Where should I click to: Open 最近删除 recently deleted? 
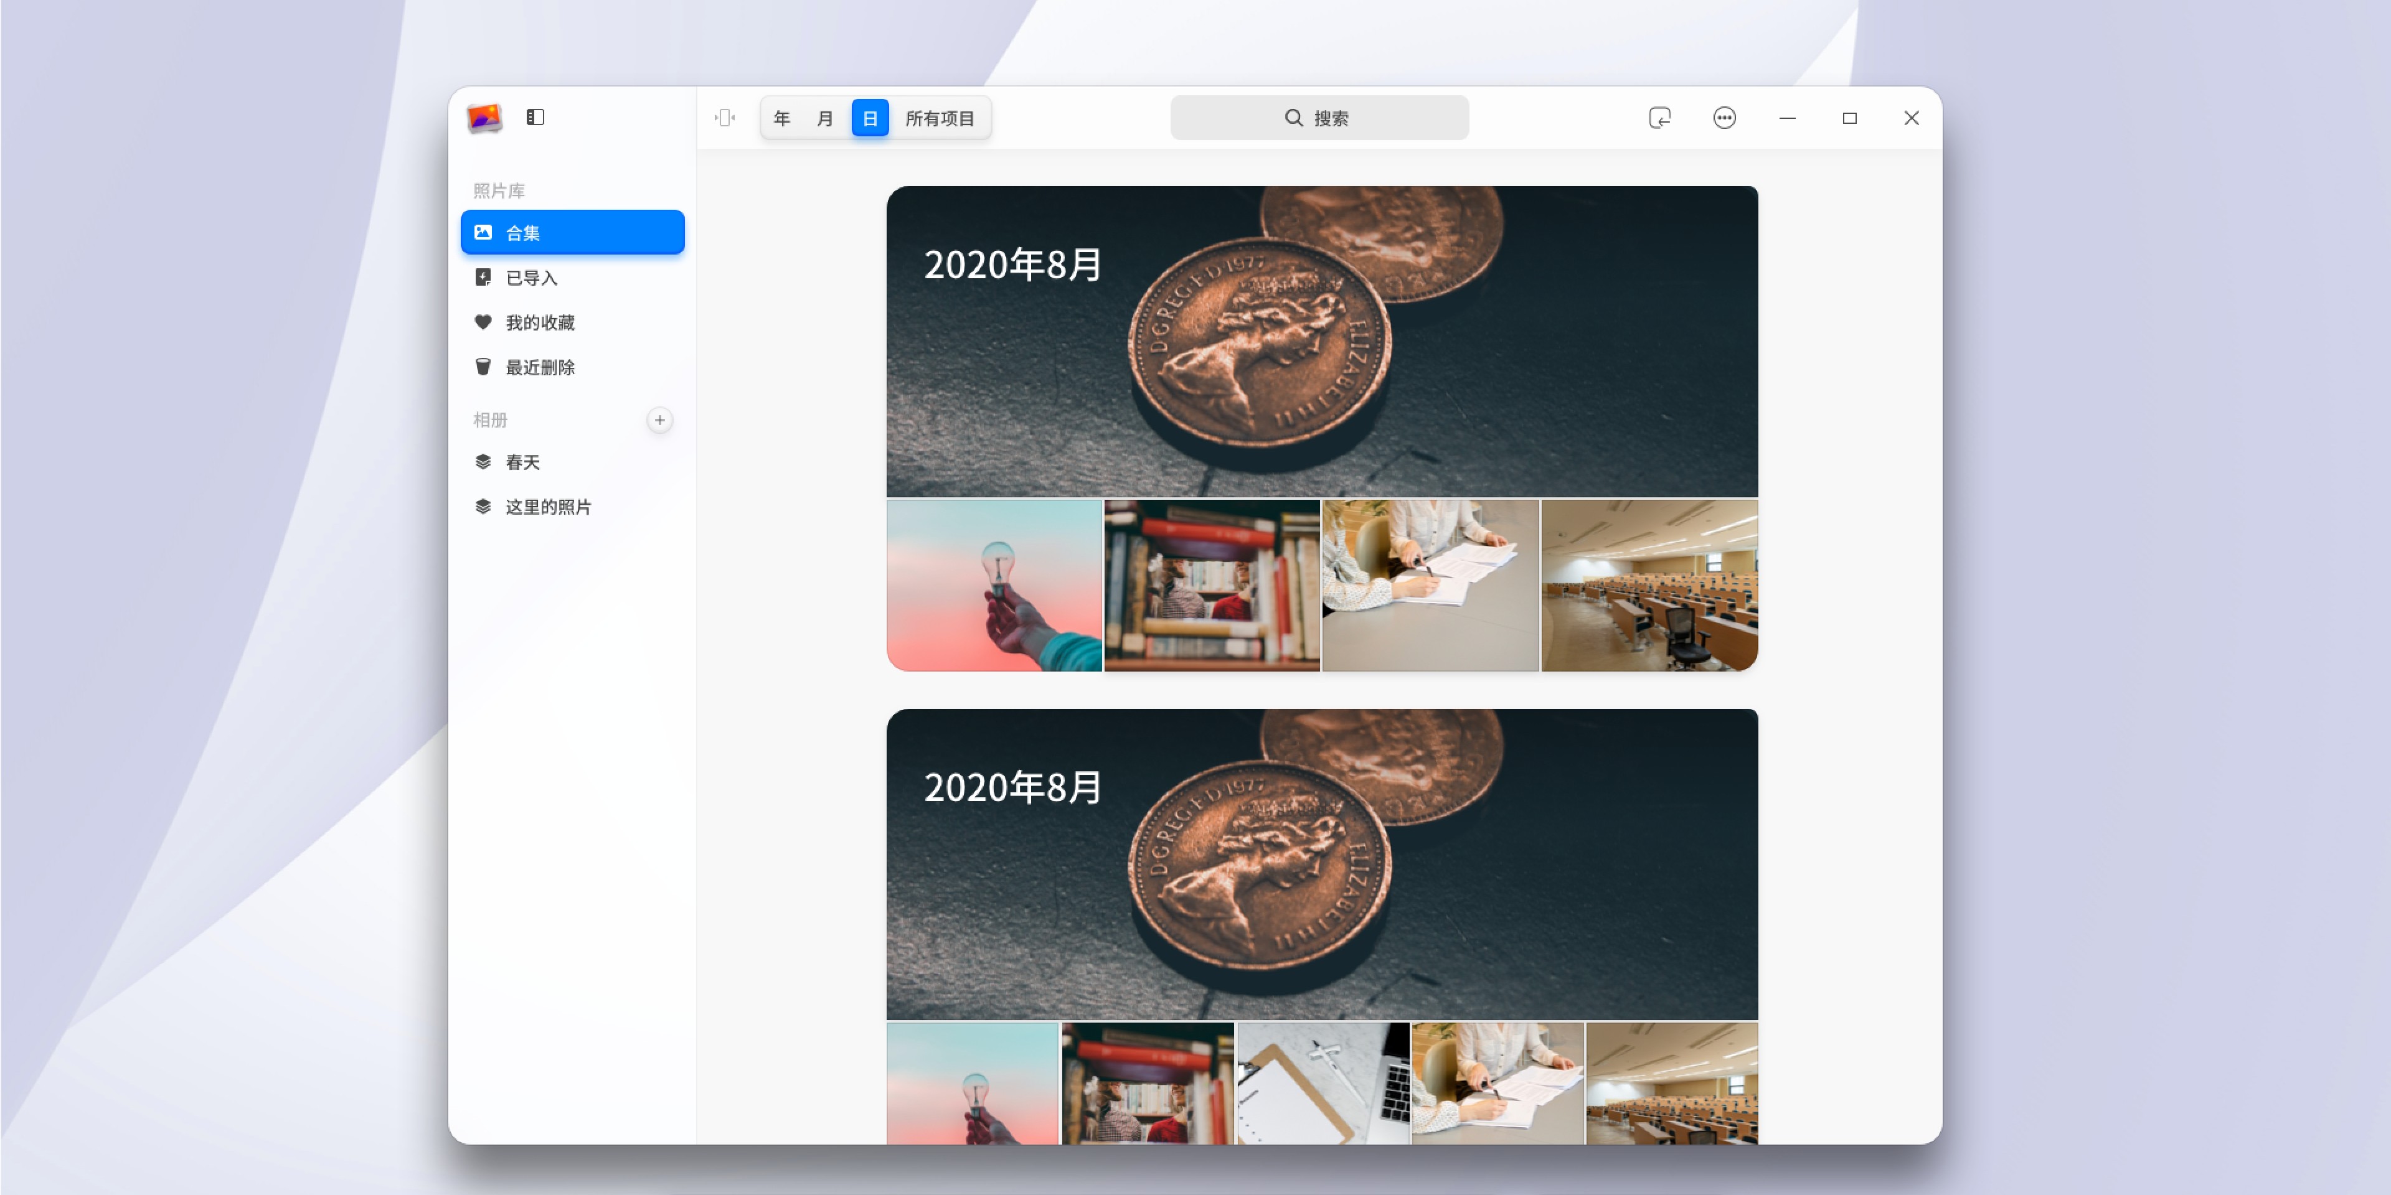[573, 367]
